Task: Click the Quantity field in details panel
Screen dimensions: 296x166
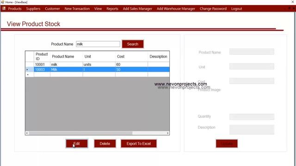Action: click(x=252, y=117)
